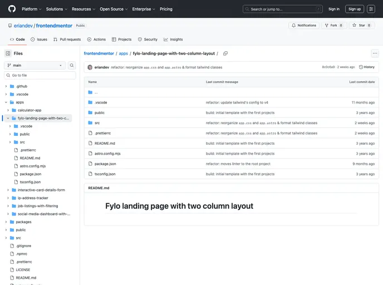
Task: Click the GitHub logo icon
Action: pyautogui.click(x=12, y=9)
